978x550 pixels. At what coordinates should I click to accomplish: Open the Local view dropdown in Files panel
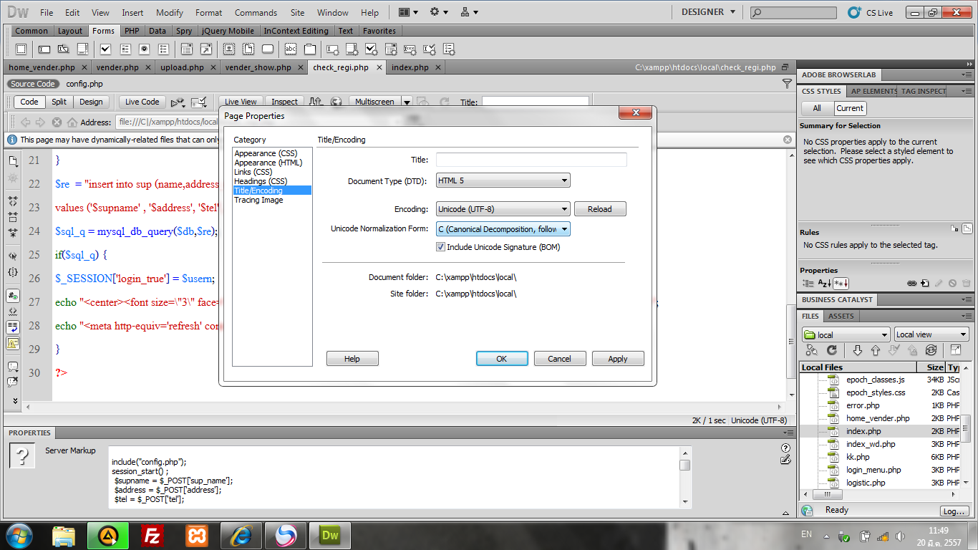pyautogui.click(x=931, y=334)
